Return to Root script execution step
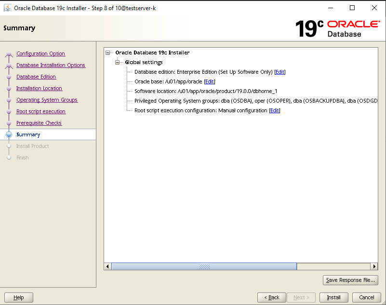Screen dimensions: 386x305 tap(41, 111)
